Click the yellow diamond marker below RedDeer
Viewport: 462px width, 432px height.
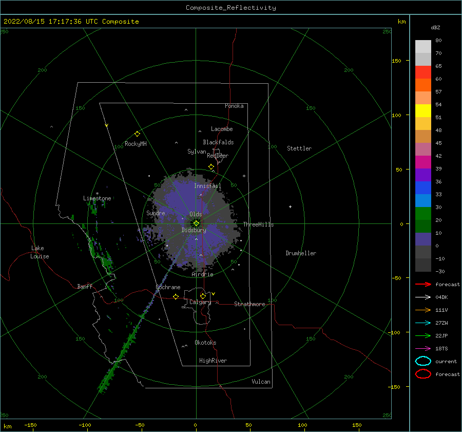[211, 167]
